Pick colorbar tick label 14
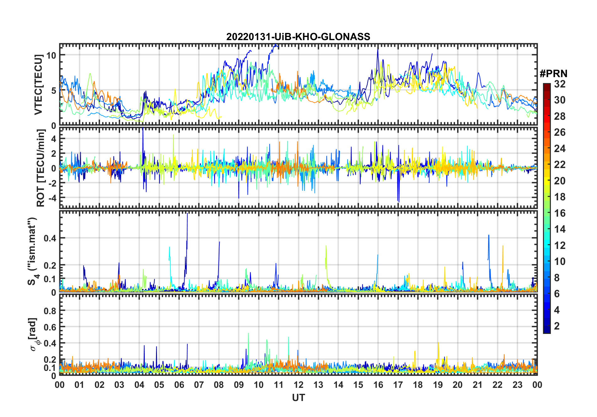 tap(560, 229)
